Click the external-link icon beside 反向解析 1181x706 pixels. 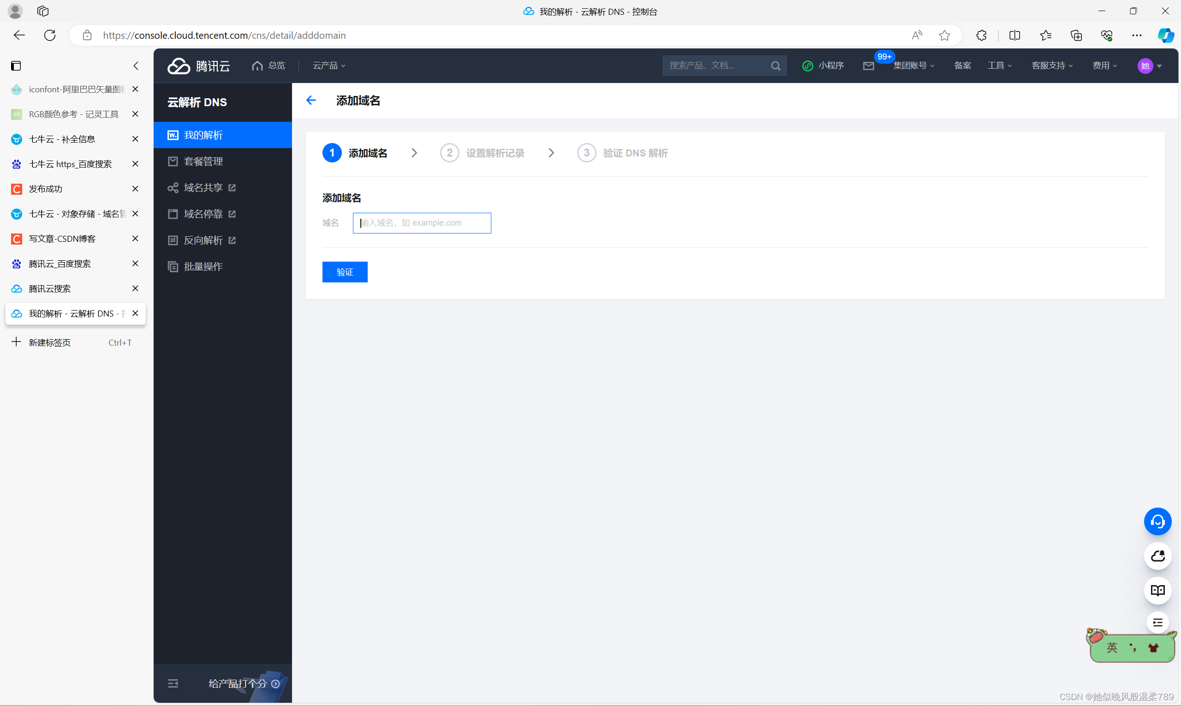click(232, 240)
